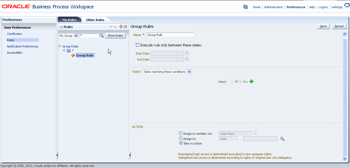The height and width of the screenshot is (168, 350).
Task: Click the scrollbar down arrow in rule panel
Action: pos(345,158)
